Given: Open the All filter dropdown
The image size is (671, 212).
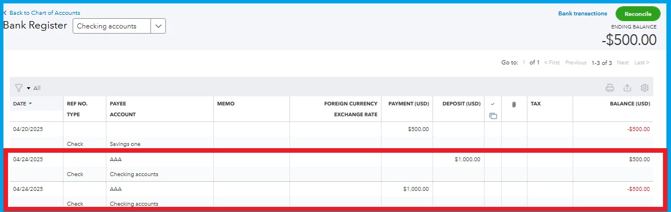Looking at the screenshot, I should click(34, 88).
